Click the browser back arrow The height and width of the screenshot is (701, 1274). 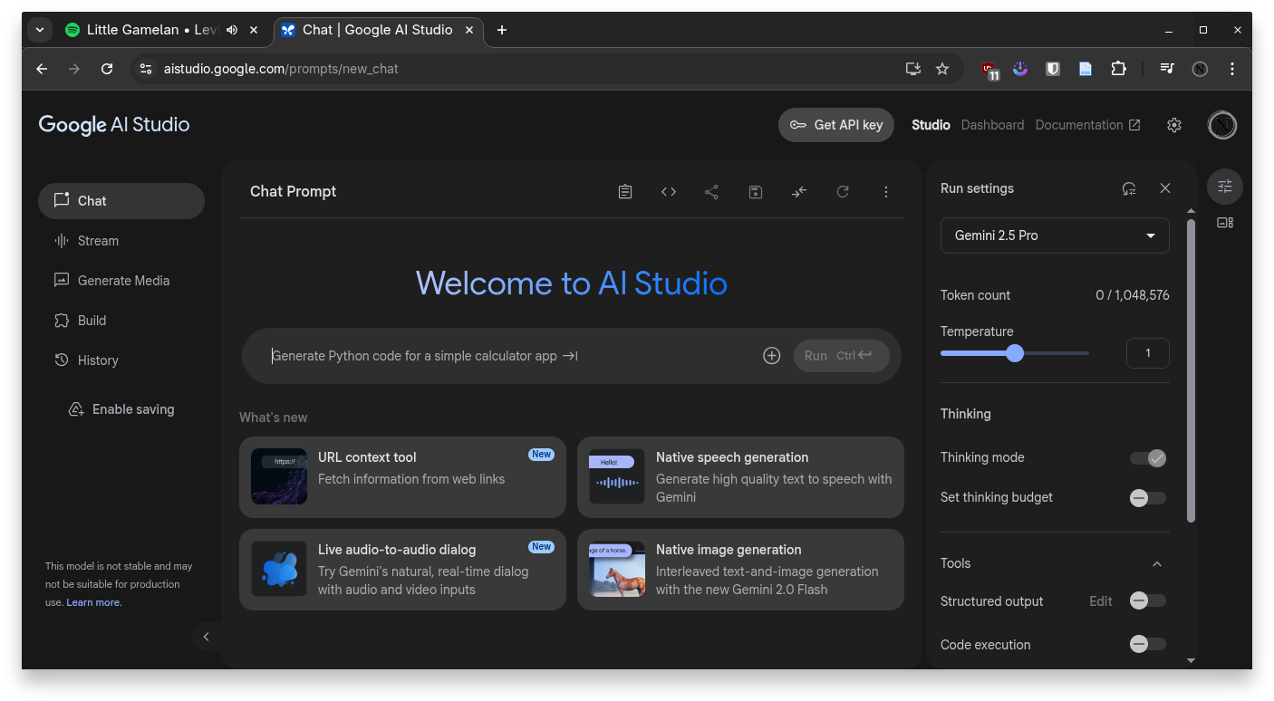coord(42,69)
